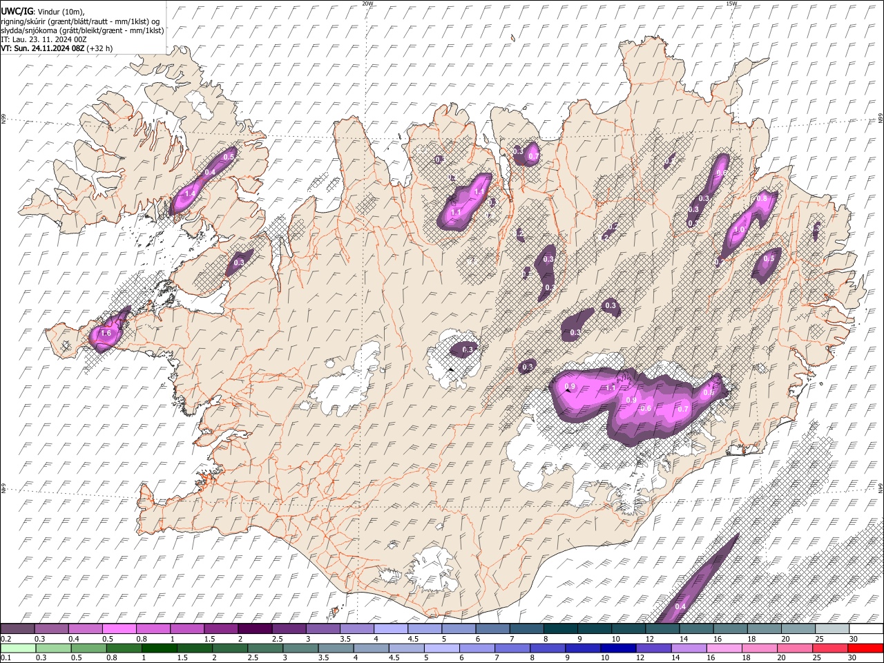Select the pale green 0.1 swatch in the lower legend row
The width and height of the screenshot is (884, 663).
point(18,648)
